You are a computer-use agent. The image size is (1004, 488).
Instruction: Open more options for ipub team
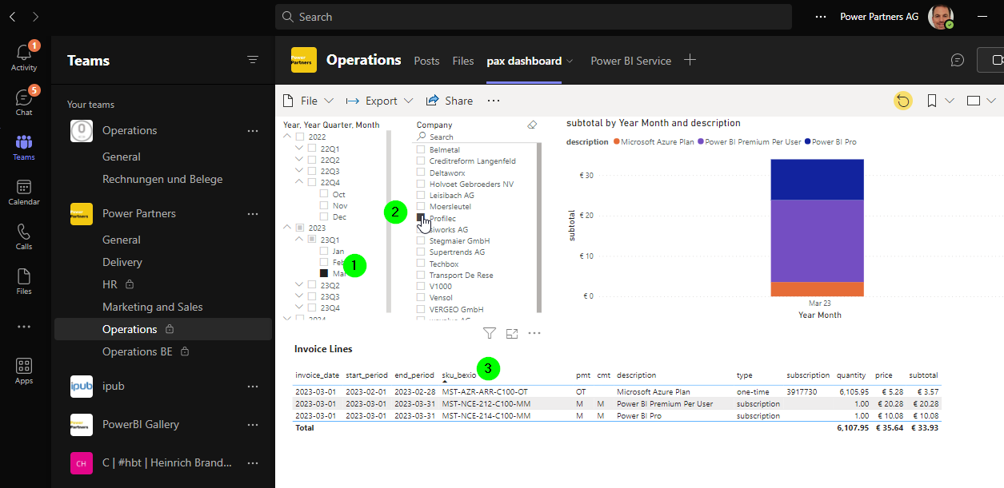(x=253, y=386)
